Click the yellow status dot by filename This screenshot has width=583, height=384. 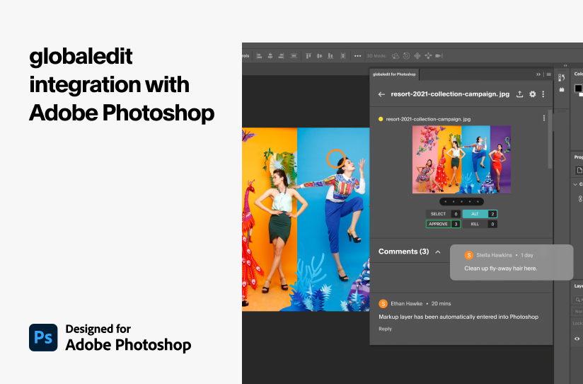pyautogui.click(x=381, y=119)
